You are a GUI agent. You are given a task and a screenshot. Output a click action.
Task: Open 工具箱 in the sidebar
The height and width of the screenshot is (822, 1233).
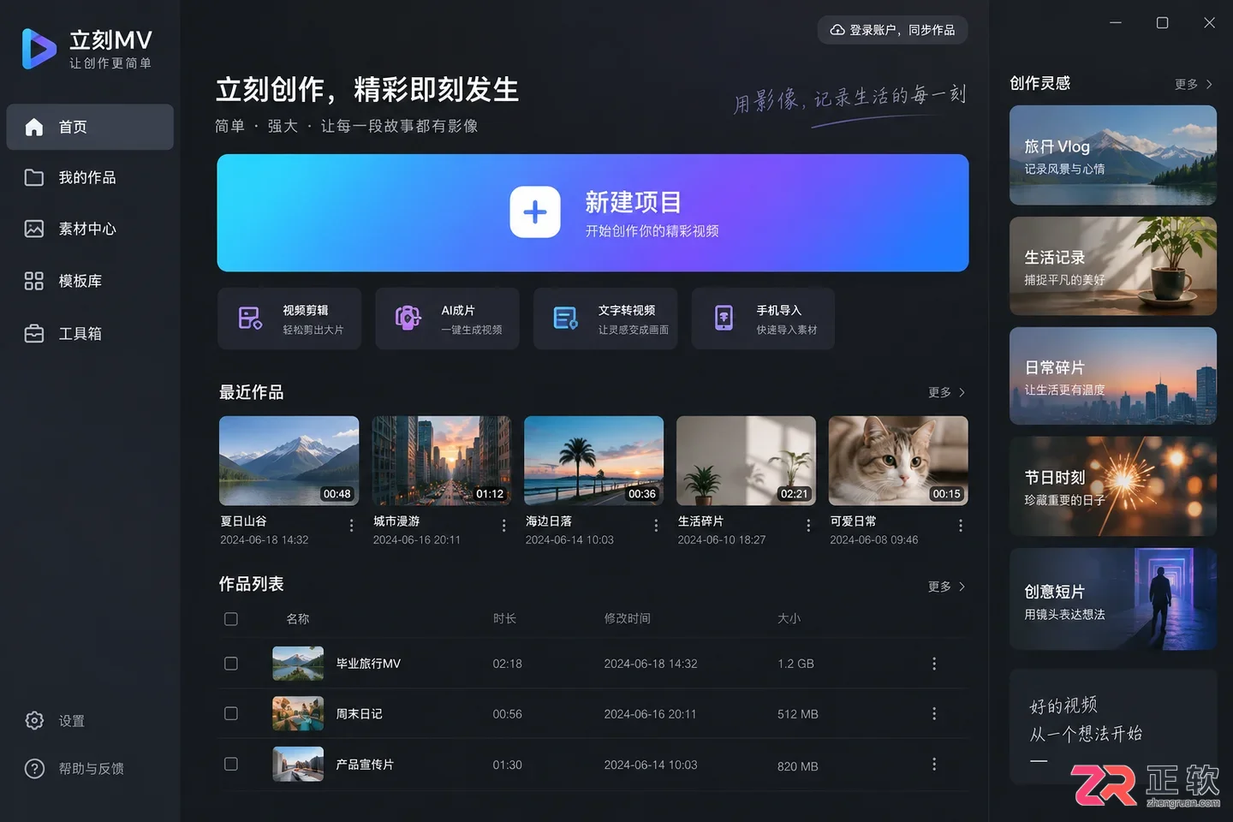click(90, 334)
